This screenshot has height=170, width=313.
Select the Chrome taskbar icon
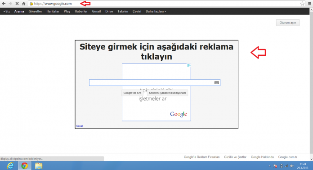pyautogui.click(x=25, y=166)
